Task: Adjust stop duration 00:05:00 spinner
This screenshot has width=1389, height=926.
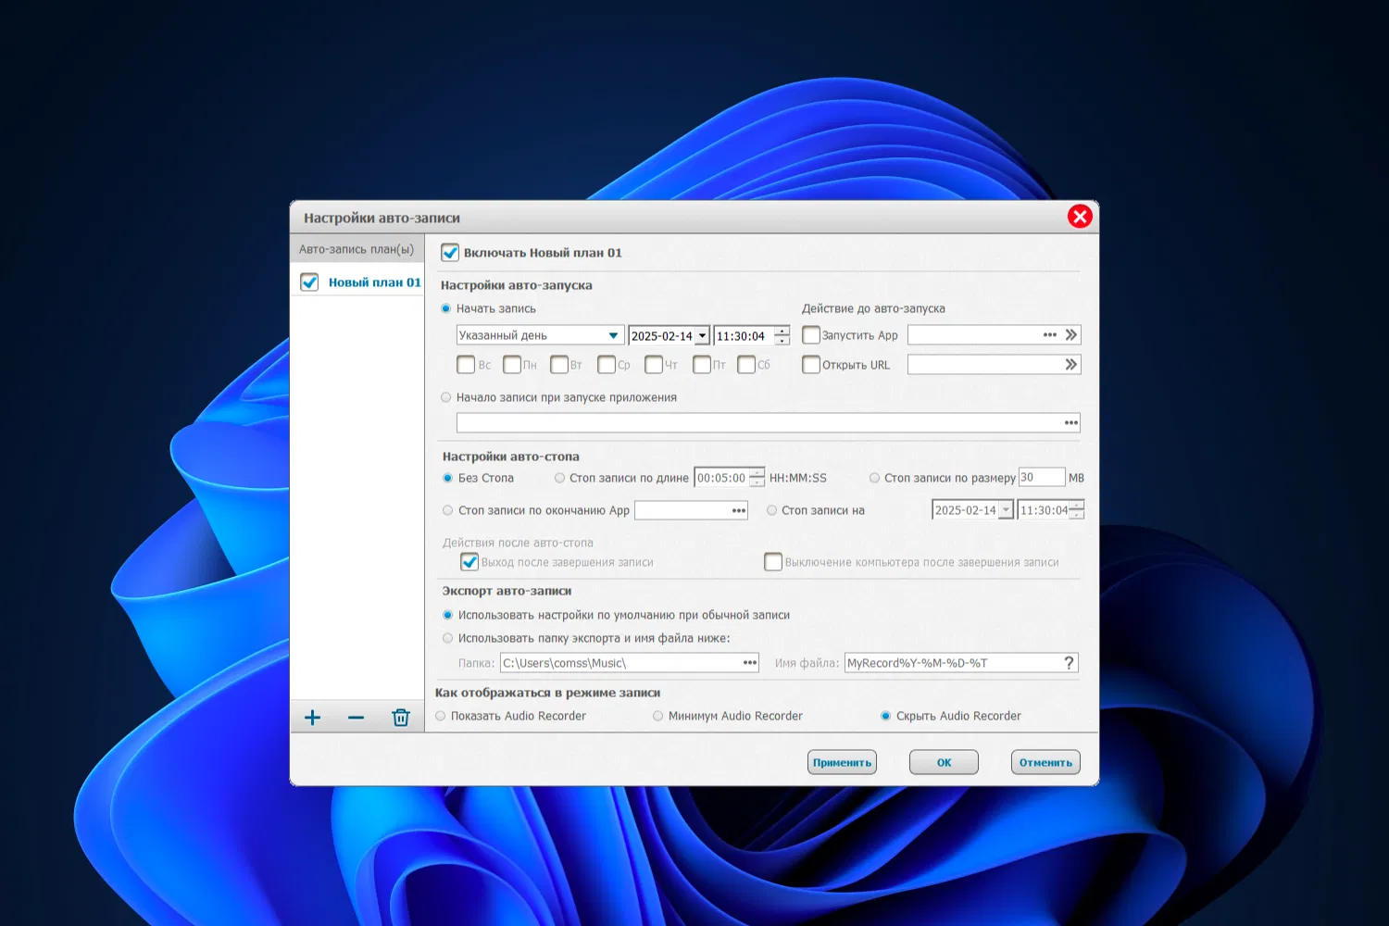Action: [757, 478]
